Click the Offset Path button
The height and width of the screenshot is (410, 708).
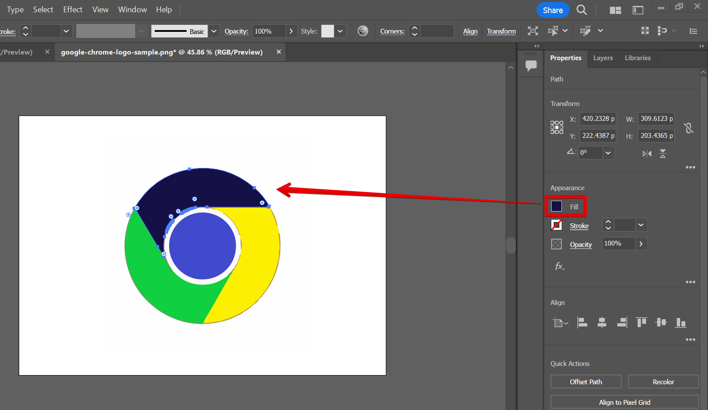point(585,382)
